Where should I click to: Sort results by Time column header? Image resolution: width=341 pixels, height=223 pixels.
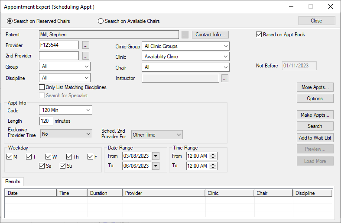click(72, 193)
